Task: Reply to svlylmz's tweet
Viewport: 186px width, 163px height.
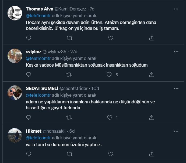Action: click(29, 75)
